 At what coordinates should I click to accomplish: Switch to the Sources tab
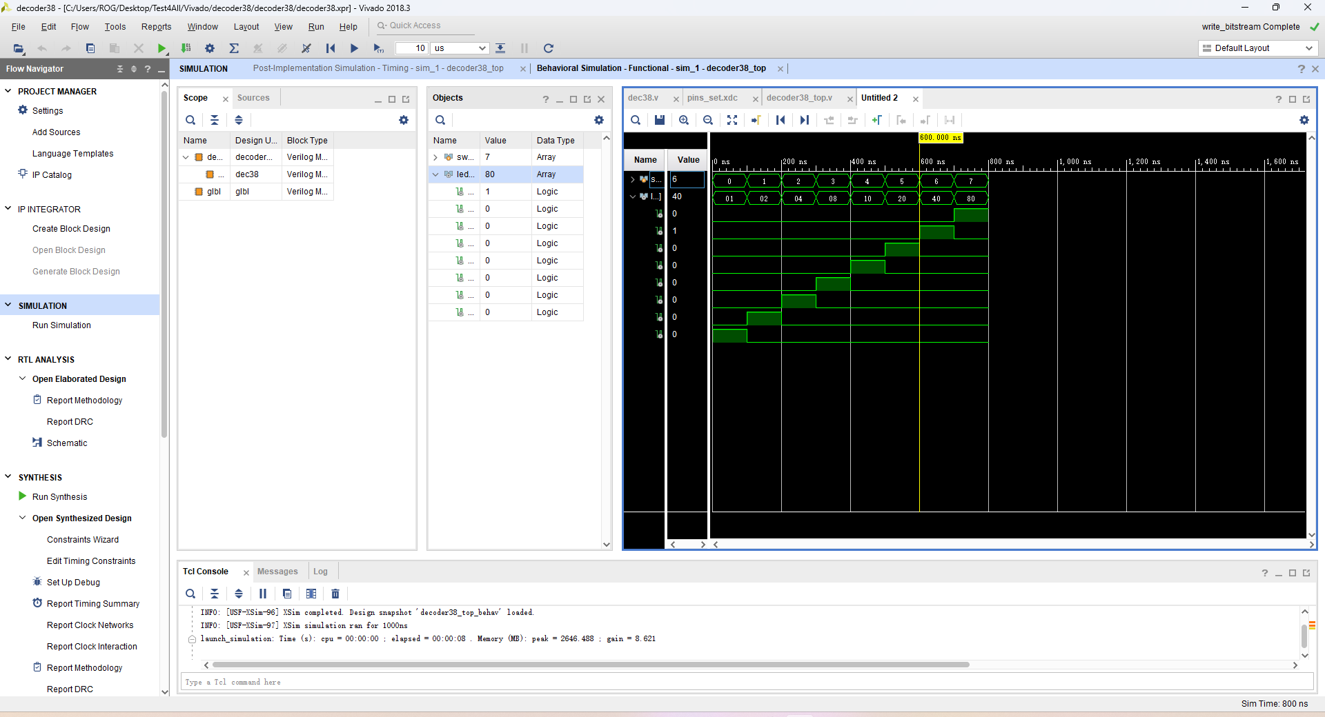(x=253, y=98)
